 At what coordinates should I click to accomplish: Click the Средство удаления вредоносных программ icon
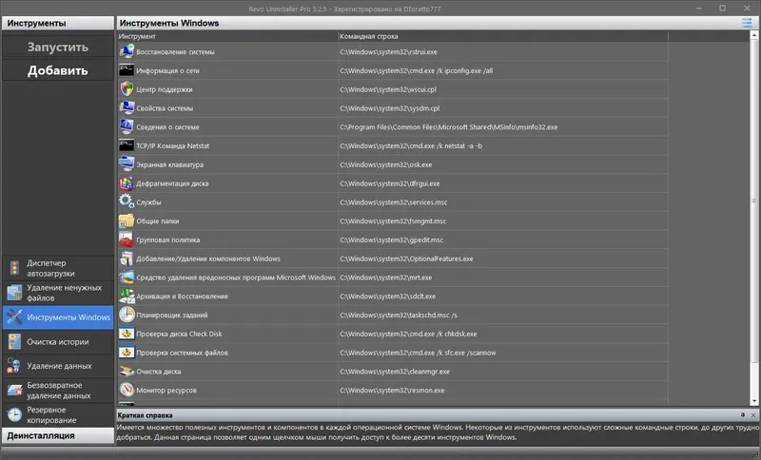click(x=127, y=278)
